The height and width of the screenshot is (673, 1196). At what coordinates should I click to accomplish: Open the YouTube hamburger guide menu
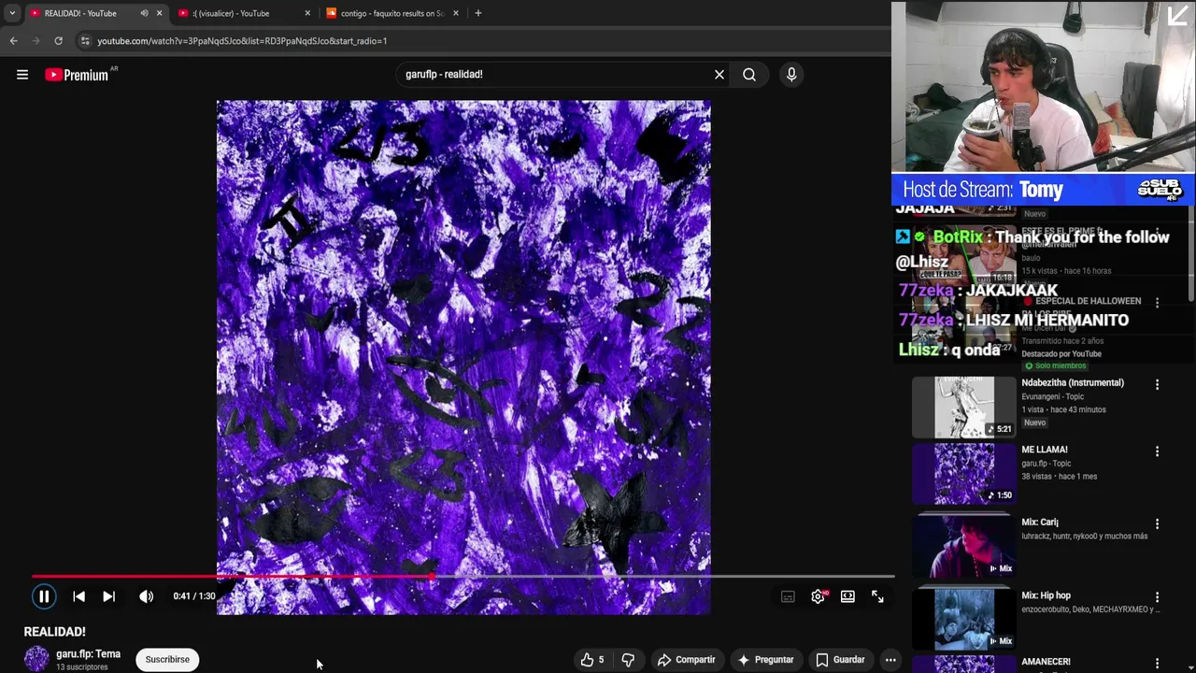[x=22, y=75]
